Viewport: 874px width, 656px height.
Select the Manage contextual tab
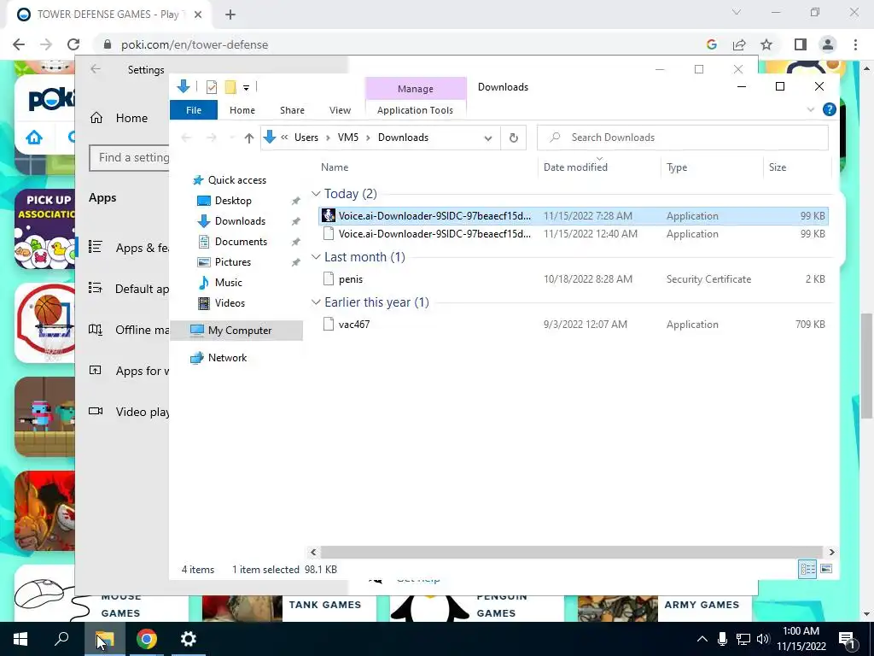tap(416, 89)
